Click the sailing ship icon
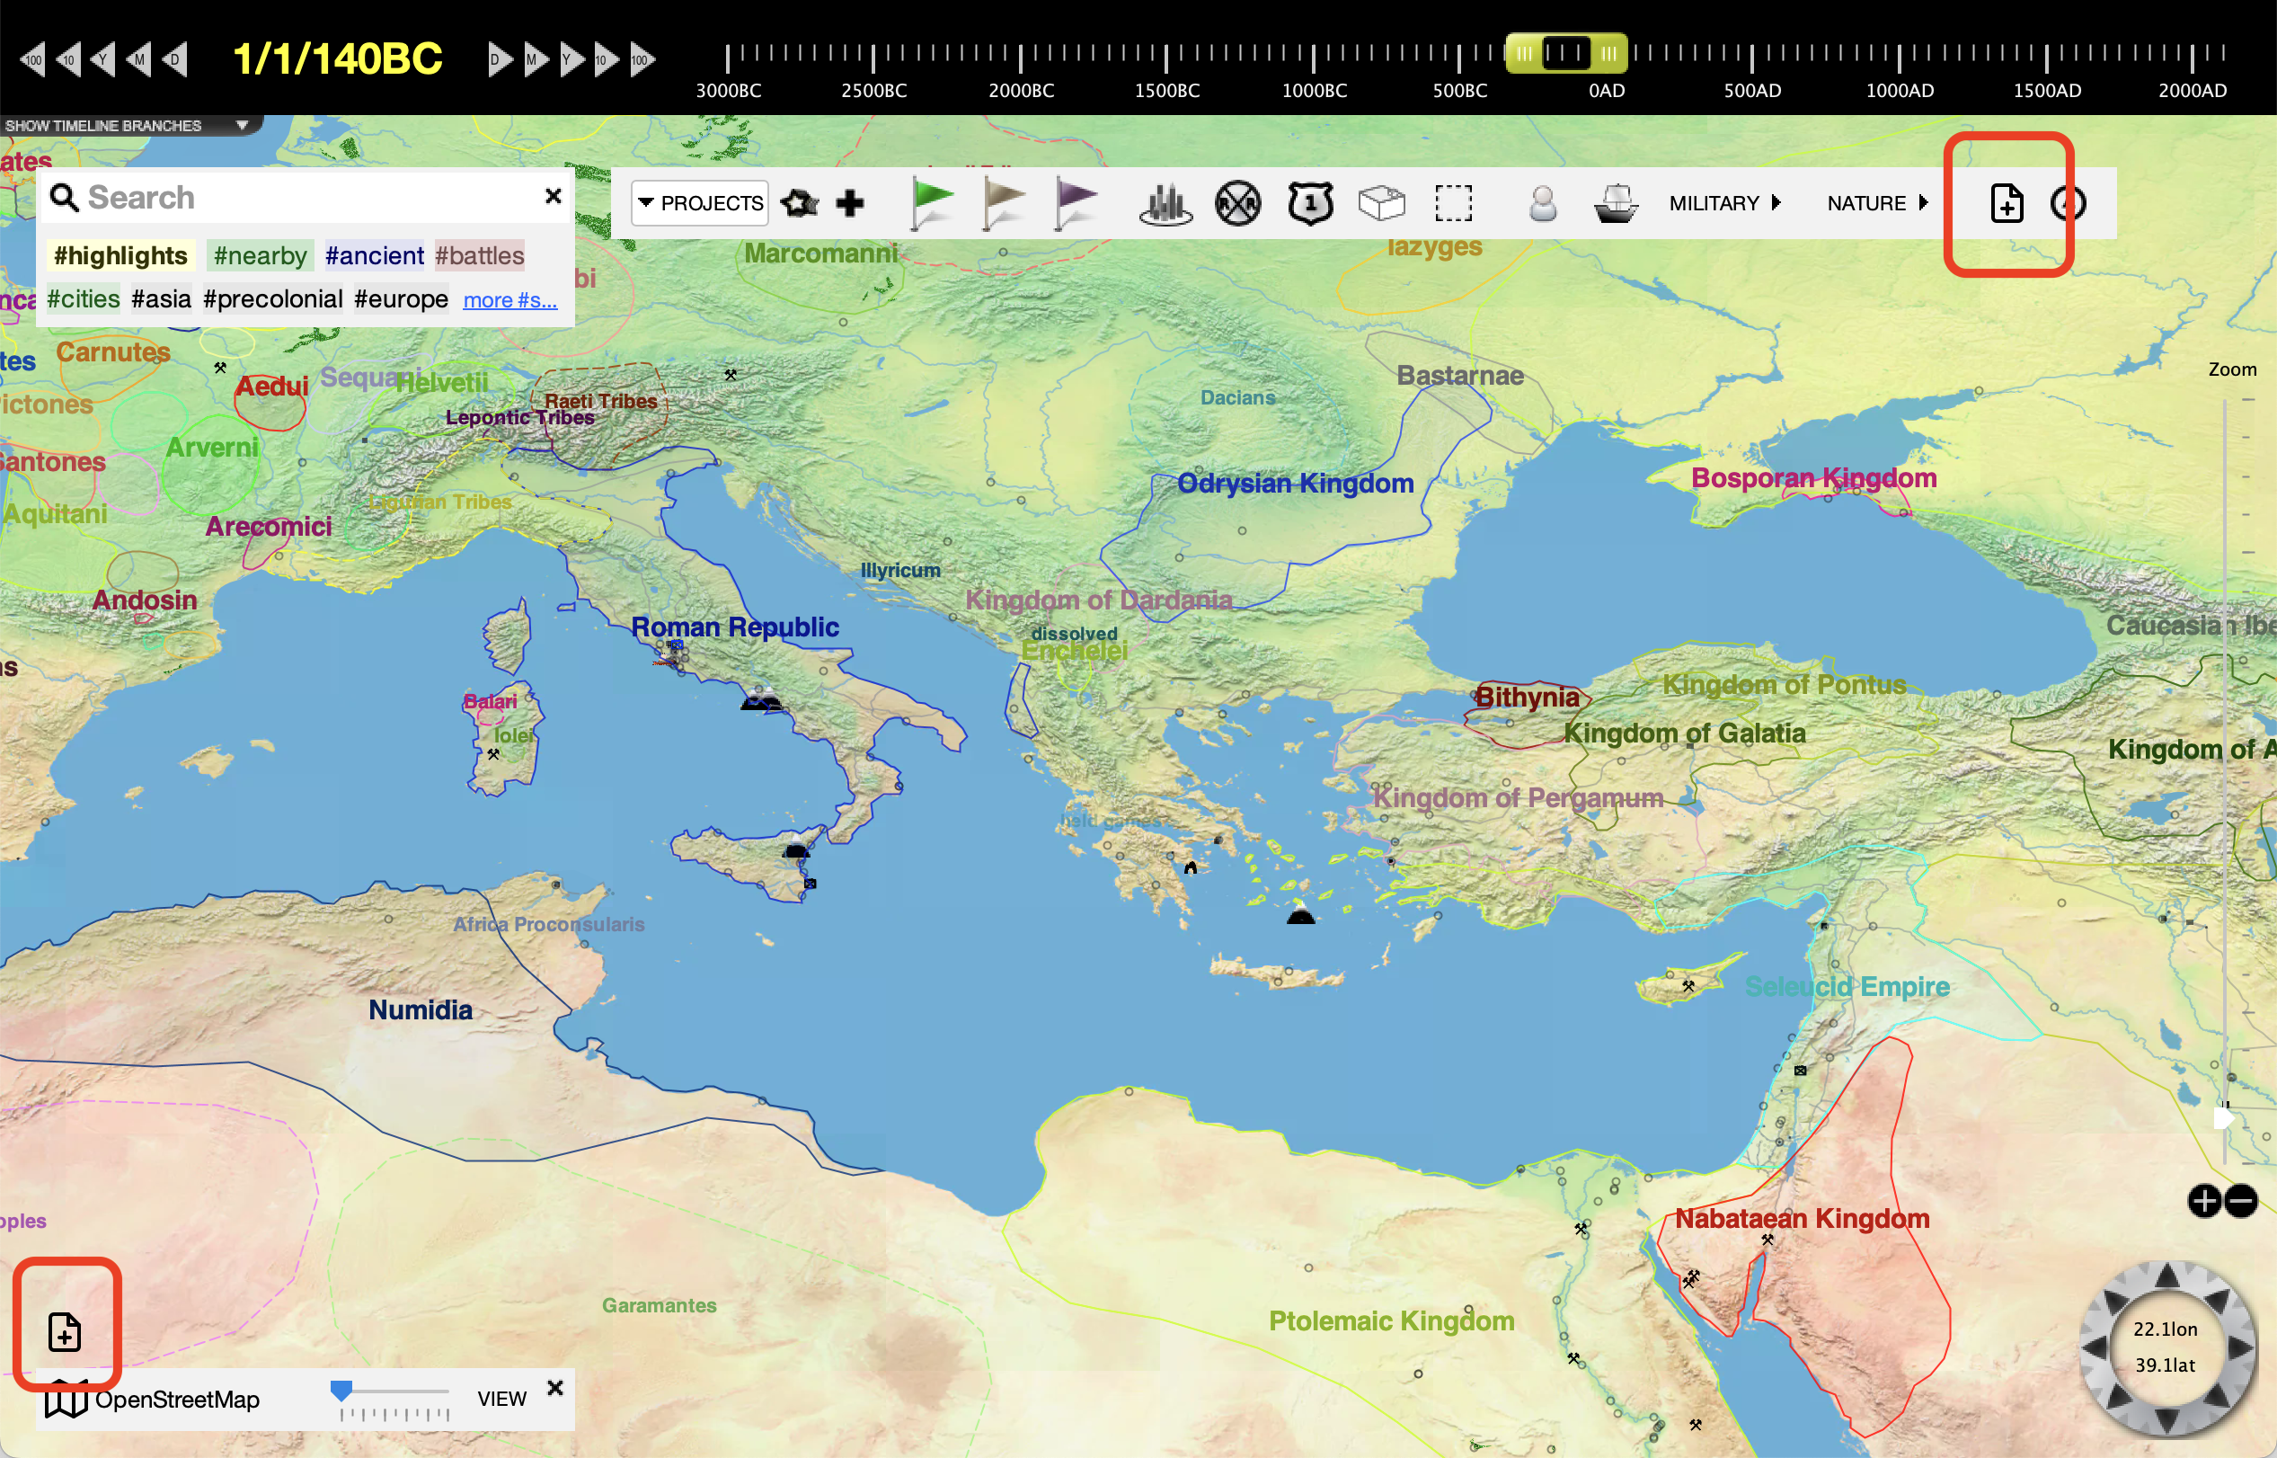The height and width of the screenshot is (1458, 2277). tap(1616, 202)
